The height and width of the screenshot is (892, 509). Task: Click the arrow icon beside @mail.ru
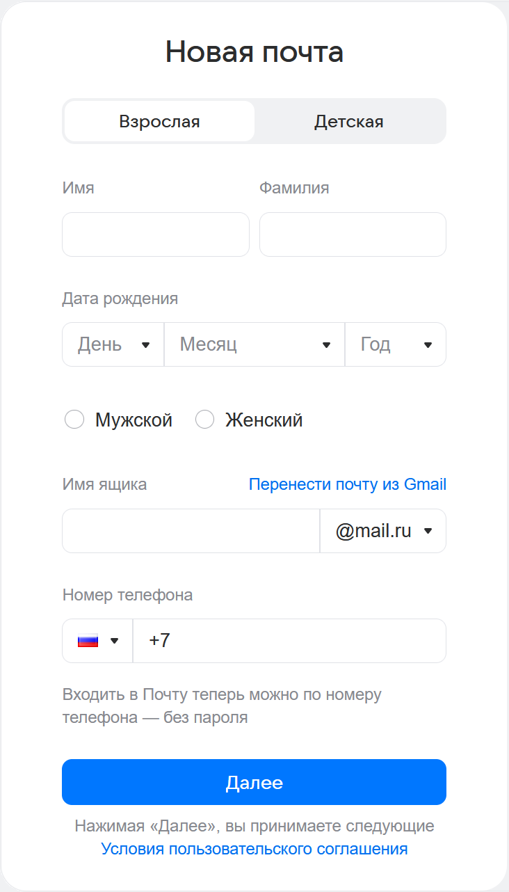[428, 531]
